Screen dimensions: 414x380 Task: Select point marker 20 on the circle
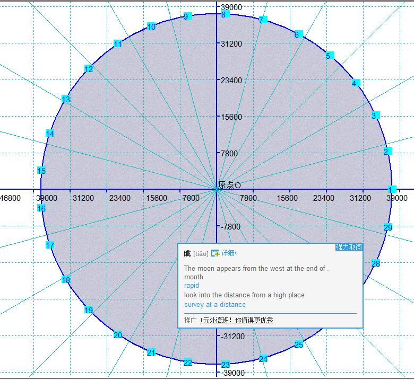pos(118,335)
